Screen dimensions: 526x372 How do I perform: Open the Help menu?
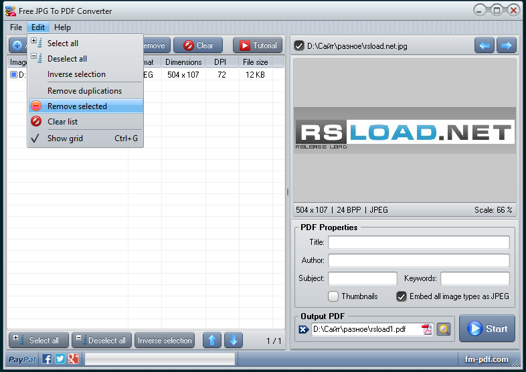pyautogui.click(x=62, y=27)
